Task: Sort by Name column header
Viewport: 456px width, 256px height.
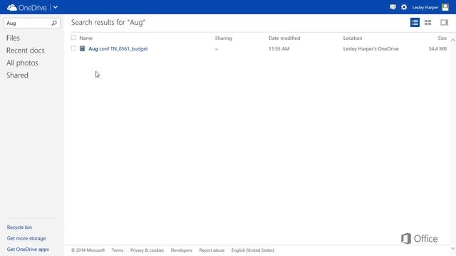Action: [x=86, y=38]
